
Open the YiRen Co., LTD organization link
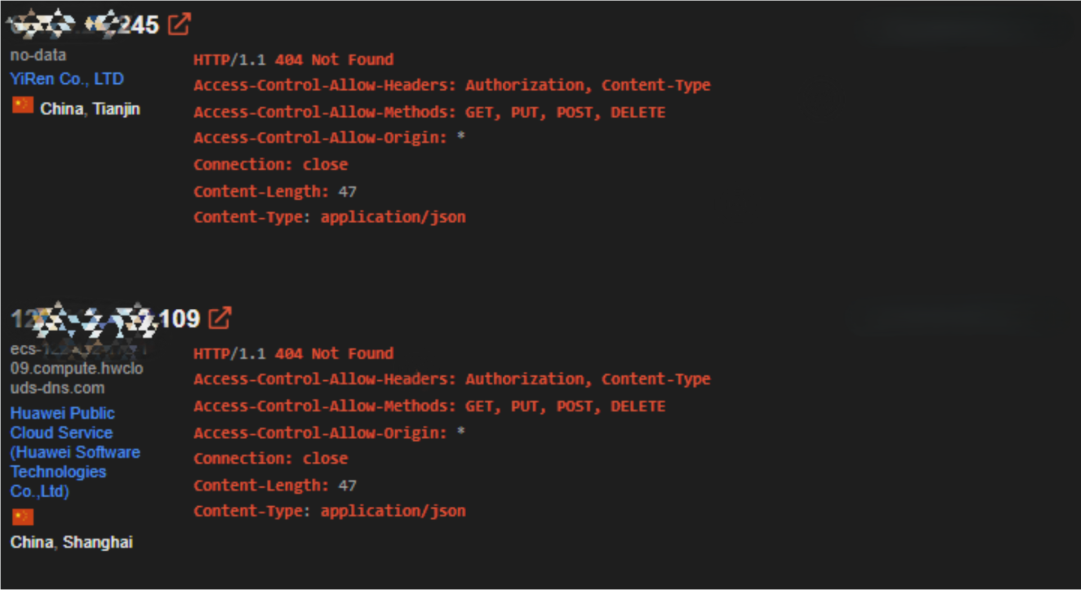pyautogui.click(x=67, y=79)
